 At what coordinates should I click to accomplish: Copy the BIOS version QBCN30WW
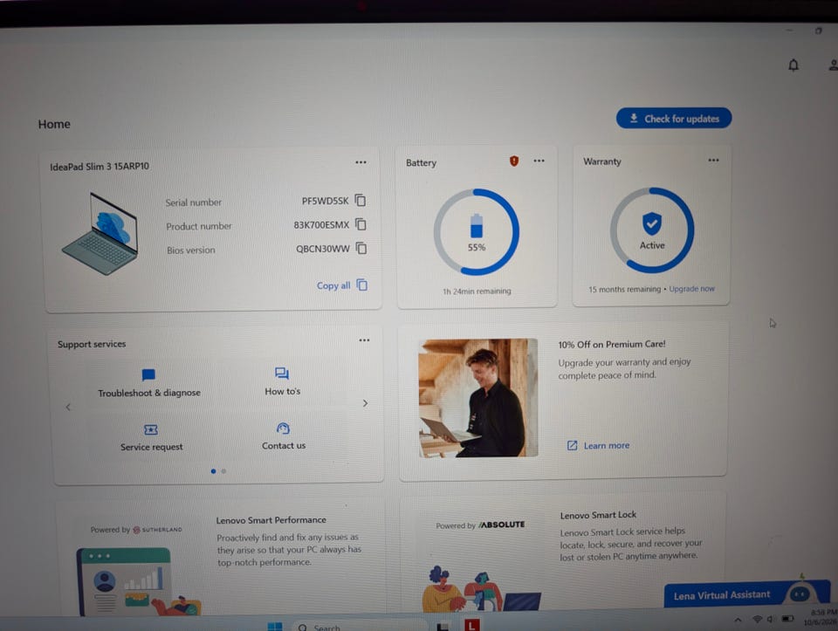361,249
